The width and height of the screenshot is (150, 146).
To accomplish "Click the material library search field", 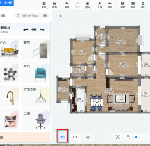I will tap(31, 15).
